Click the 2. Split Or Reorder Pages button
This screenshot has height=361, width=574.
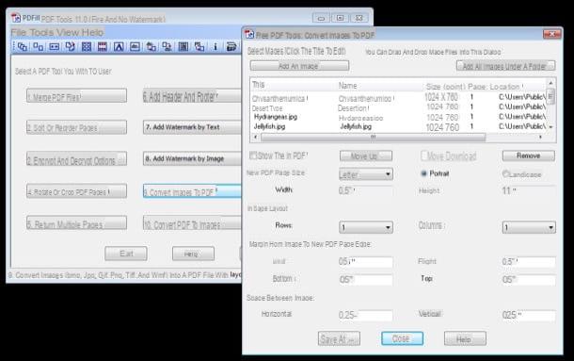[76, 127]
